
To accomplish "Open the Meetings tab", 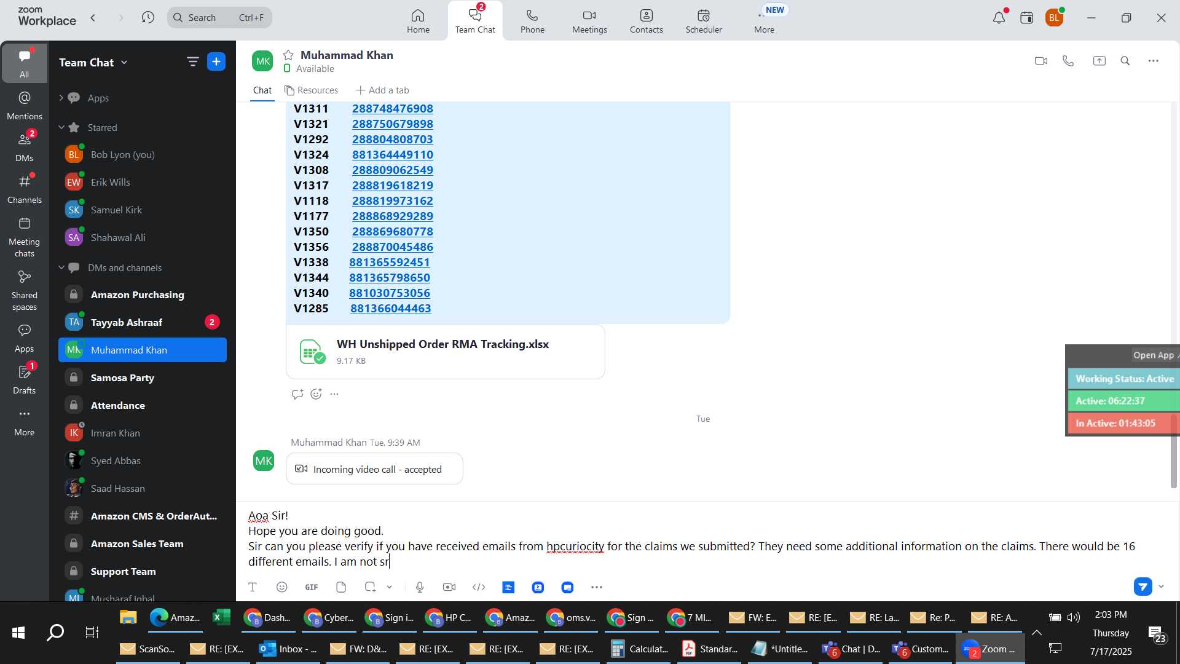I will click(x=589, y=21).
